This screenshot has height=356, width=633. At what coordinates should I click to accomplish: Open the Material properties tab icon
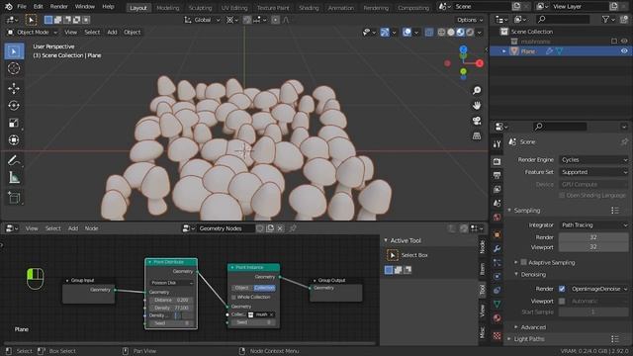[497, 318]
